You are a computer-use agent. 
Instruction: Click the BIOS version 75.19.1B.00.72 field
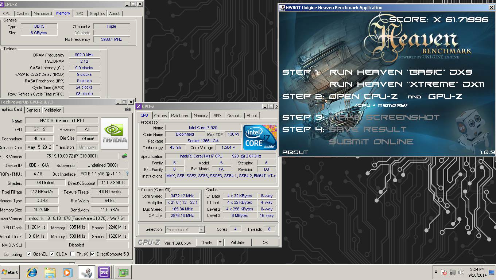click(72, 156)
